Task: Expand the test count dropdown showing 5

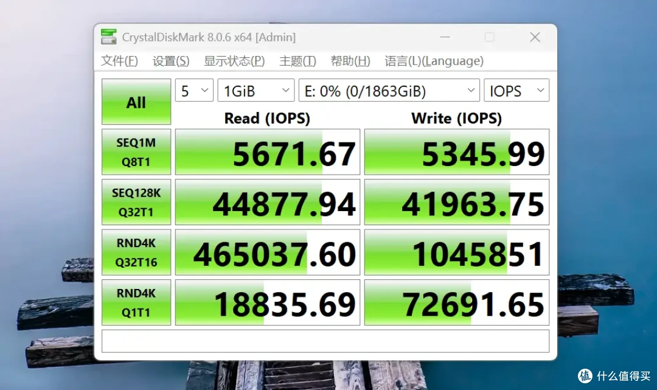Action: [x=195, y=91]
